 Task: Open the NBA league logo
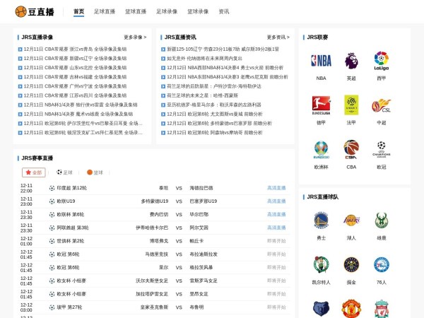point(321,61)
